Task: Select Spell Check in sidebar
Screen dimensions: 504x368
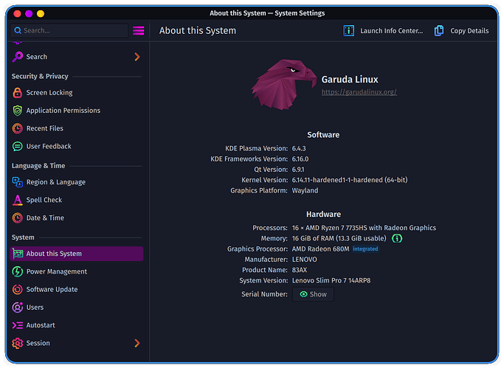Action: pos(77,200)
